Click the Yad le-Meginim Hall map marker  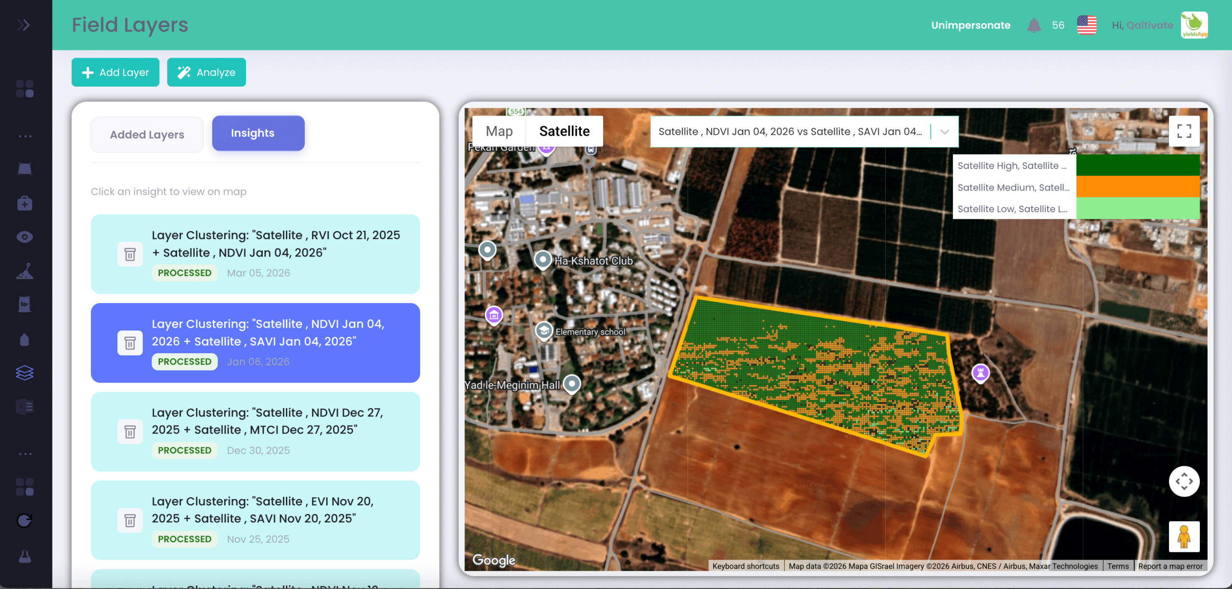pyautogui.click(x=572, y=384)
